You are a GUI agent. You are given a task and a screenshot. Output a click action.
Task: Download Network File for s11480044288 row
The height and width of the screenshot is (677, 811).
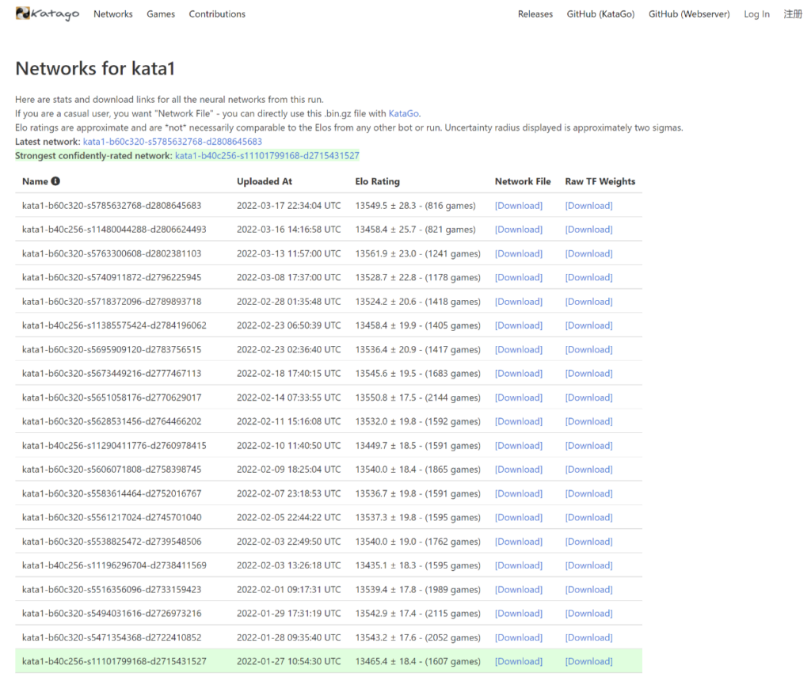click(519, 229)
